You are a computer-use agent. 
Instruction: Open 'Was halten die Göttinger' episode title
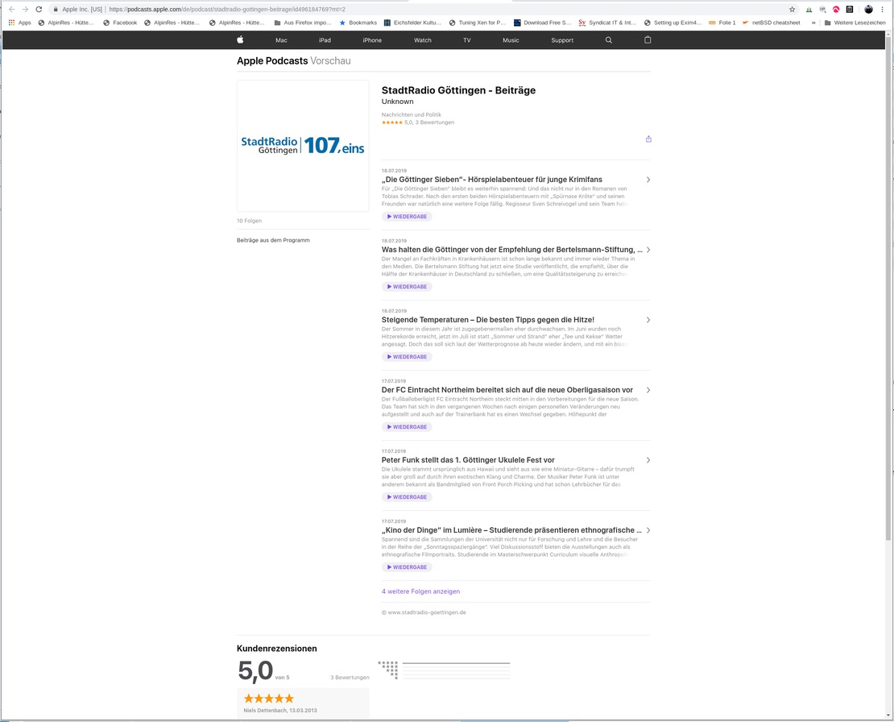click(512, 250)
